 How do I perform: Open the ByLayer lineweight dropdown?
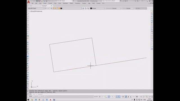[128, 8]
